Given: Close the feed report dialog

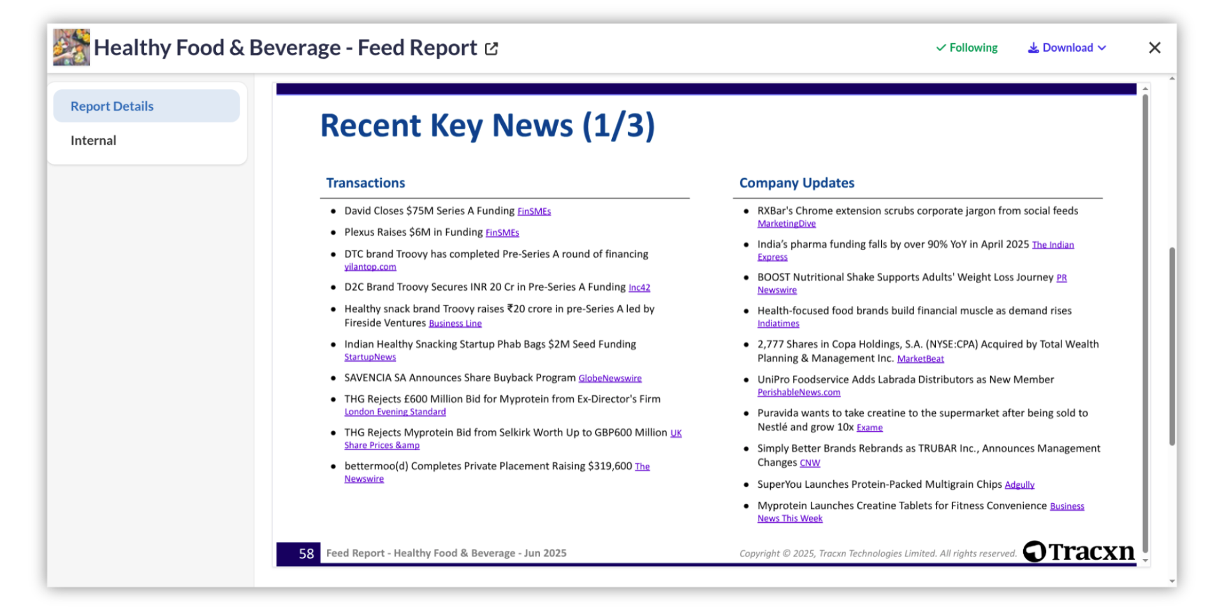Looking at the screenshot, I should [1154, 48].
